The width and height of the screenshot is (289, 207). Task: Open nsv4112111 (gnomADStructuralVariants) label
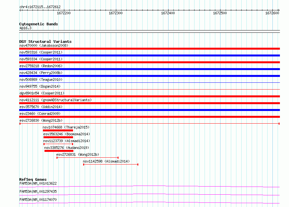pos(56,100)
